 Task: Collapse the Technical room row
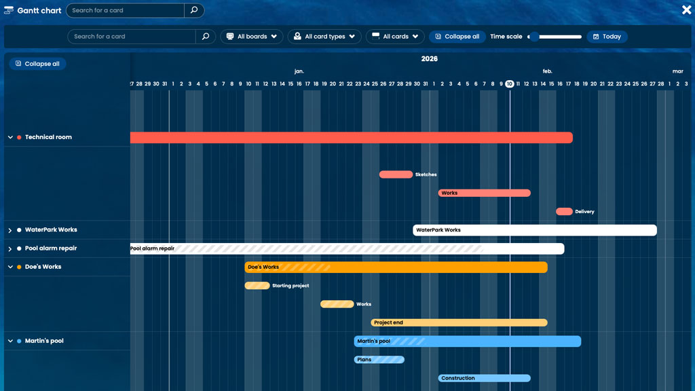9,137
